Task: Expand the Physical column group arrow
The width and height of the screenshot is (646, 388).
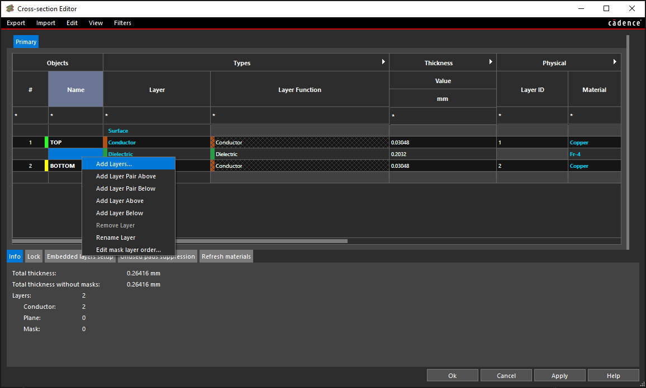Action: pos(615,62)
